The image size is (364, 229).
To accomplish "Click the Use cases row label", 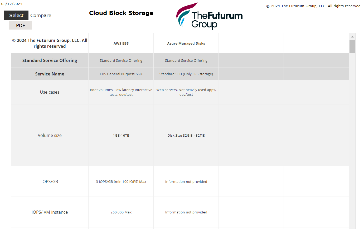I will point(50,92).
